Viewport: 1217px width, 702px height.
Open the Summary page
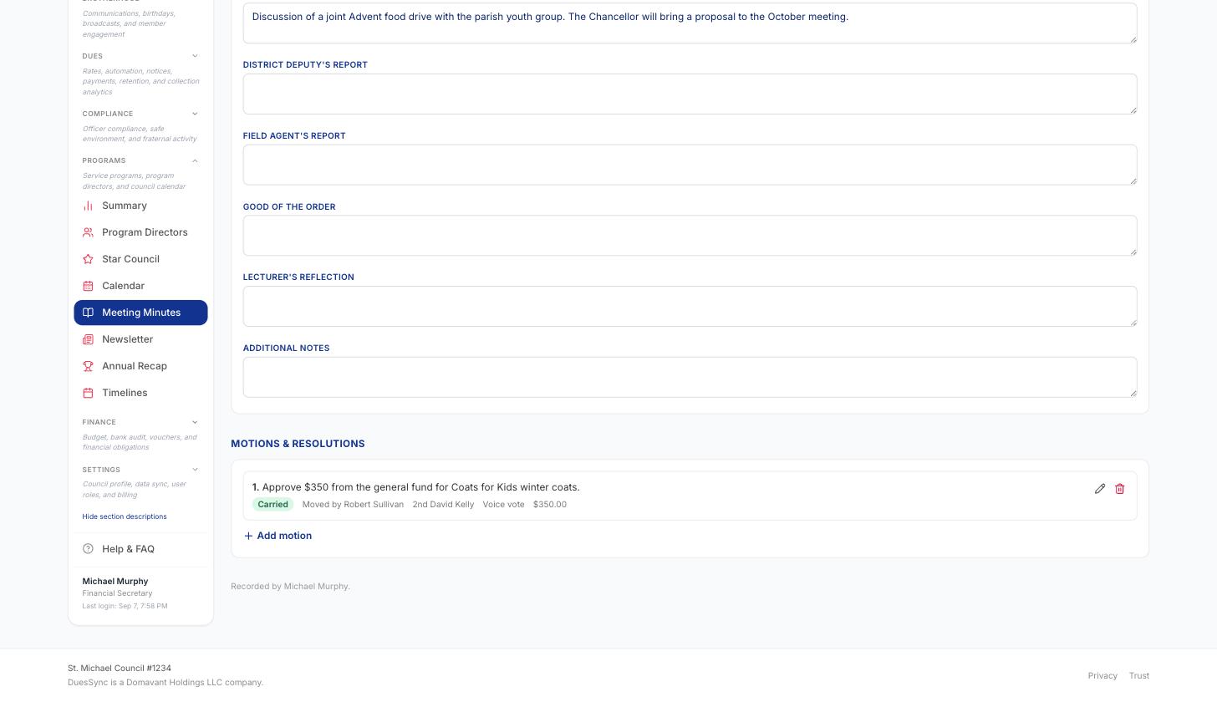coord(140,206)
